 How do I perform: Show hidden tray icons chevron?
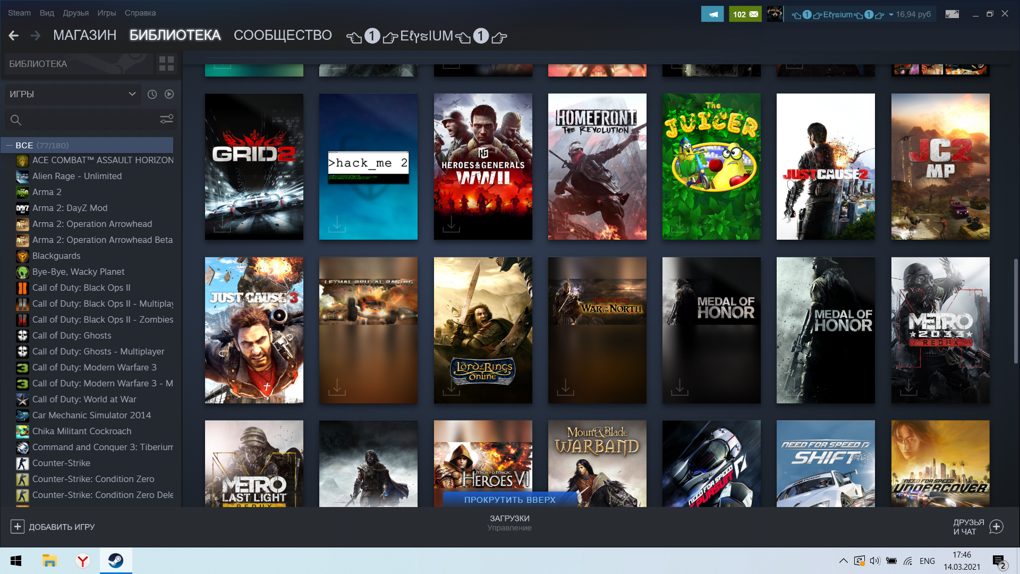coord(843,561)
